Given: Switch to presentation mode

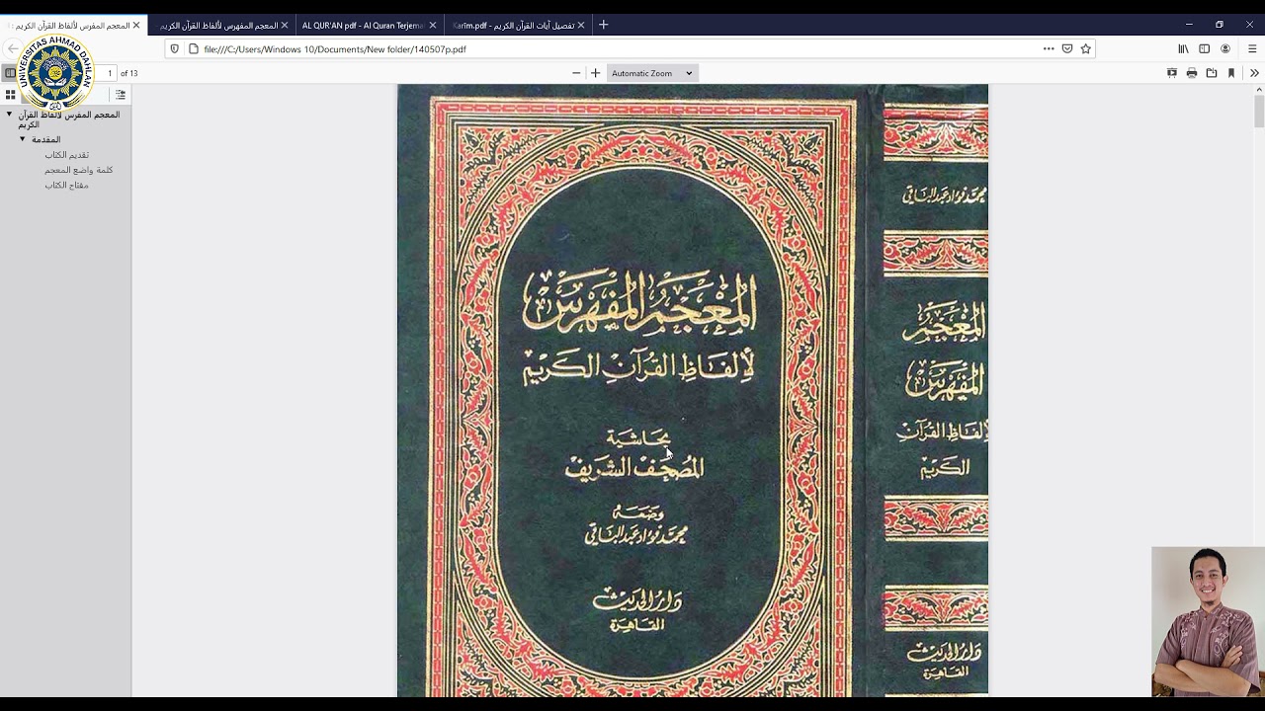Looking at the screenshot, I should point(1172,73).
